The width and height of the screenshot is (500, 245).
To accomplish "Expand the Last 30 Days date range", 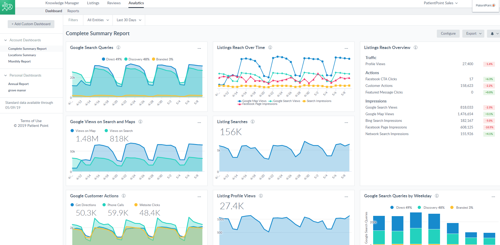I will click(x=129, y=20).
